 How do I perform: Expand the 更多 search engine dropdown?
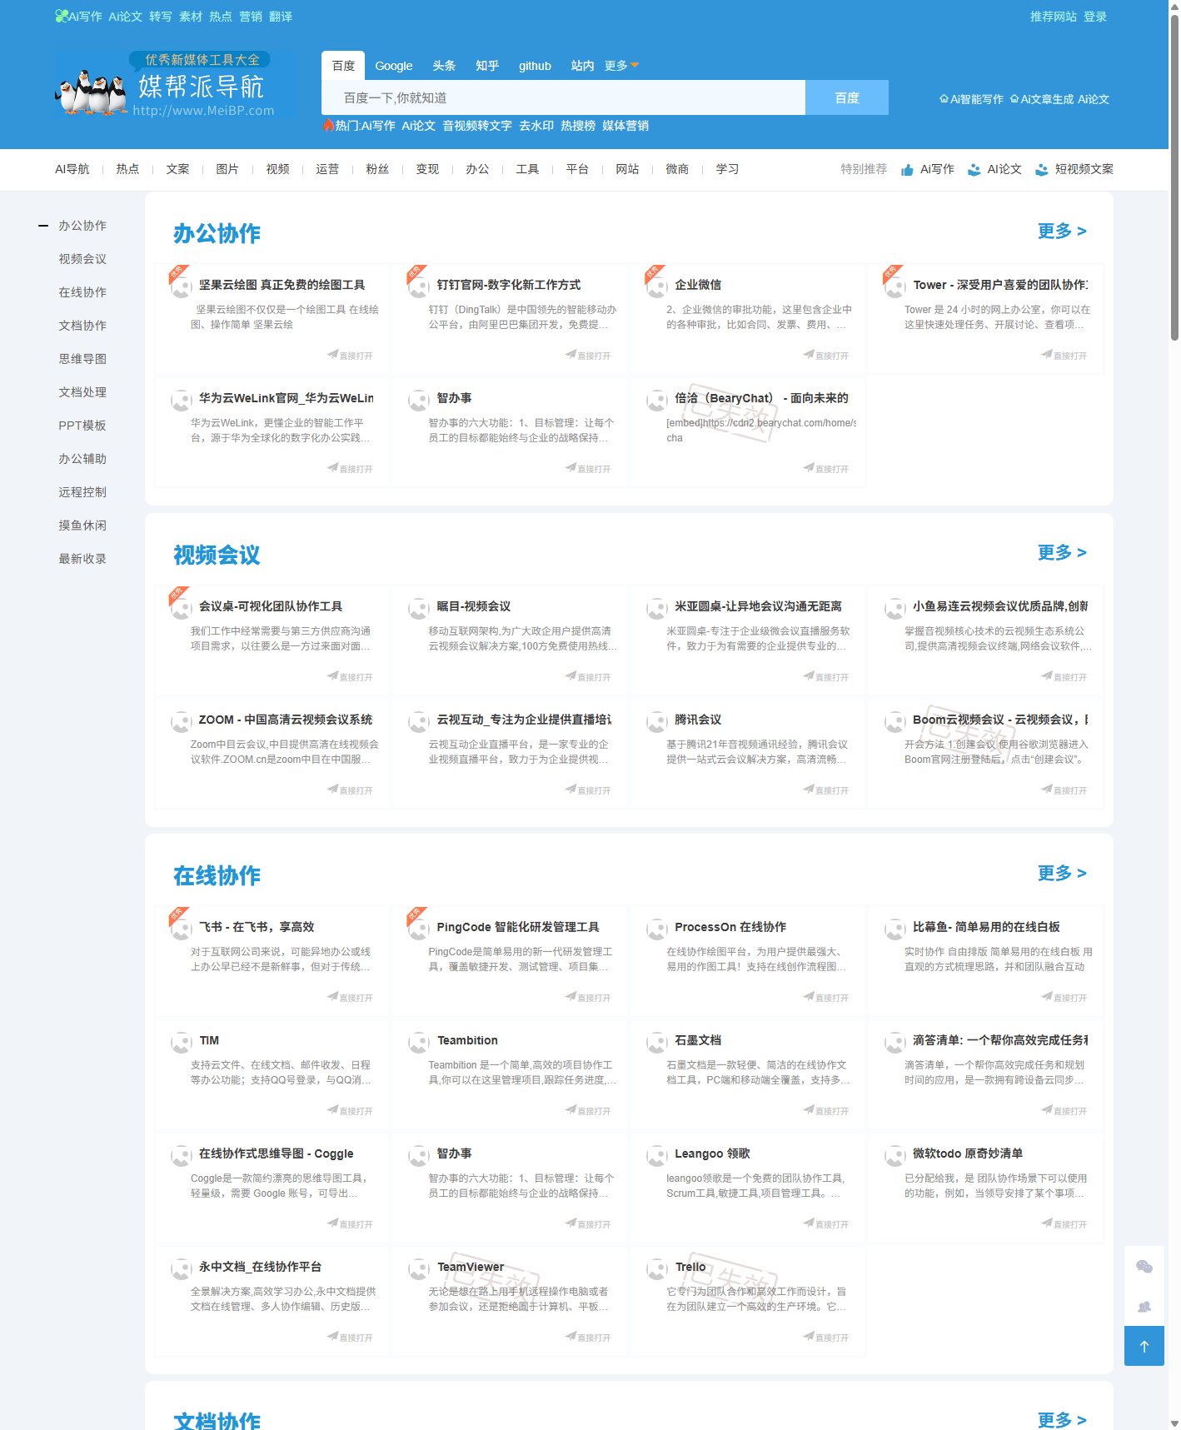(x=621, y=66)
